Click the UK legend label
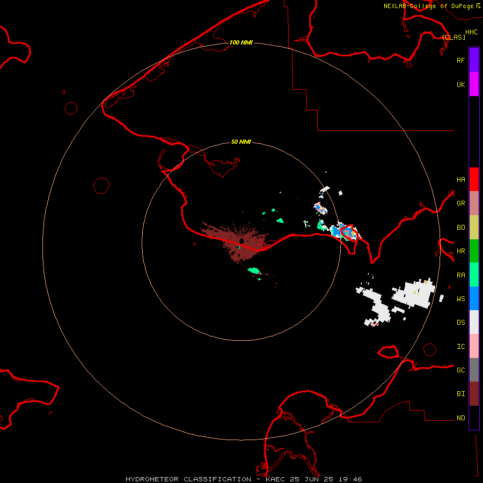The image size is (483, 483). click(x=460, y=84)
